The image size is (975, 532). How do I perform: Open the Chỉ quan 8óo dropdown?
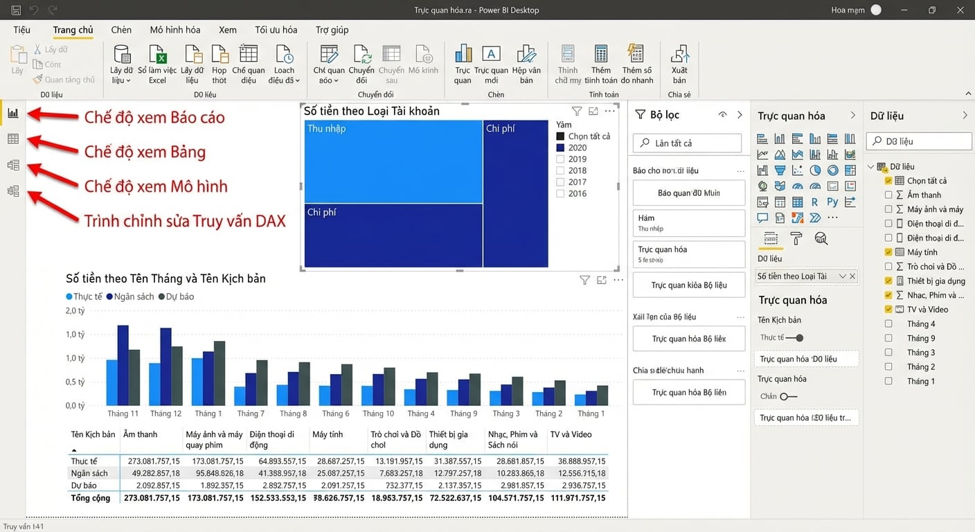coord(329,64)
